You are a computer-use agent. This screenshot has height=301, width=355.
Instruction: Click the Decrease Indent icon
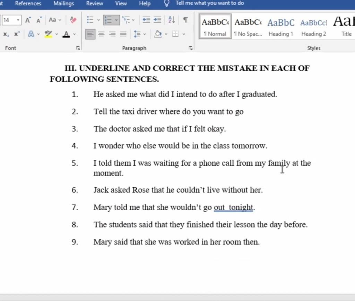point(146,20)
